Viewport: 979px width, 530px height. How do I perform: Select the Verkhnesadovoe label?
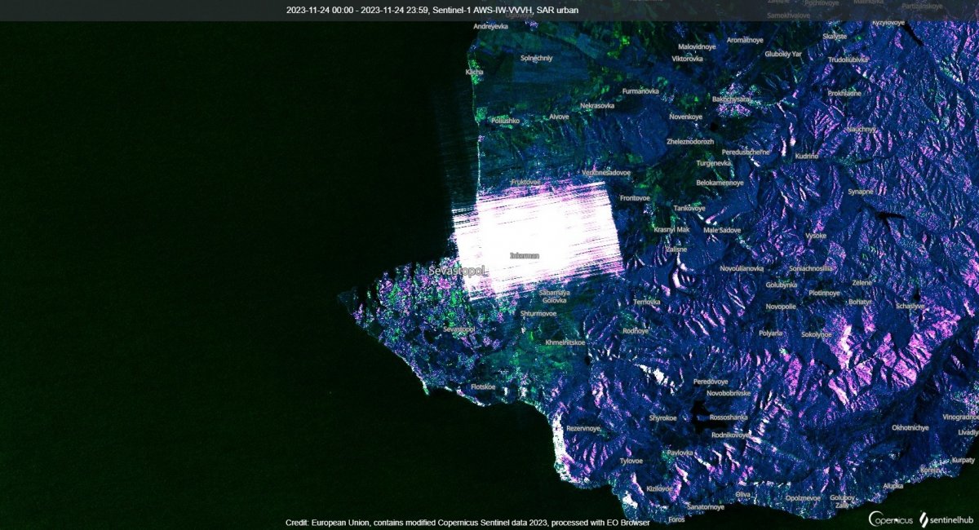pos(606,173)
